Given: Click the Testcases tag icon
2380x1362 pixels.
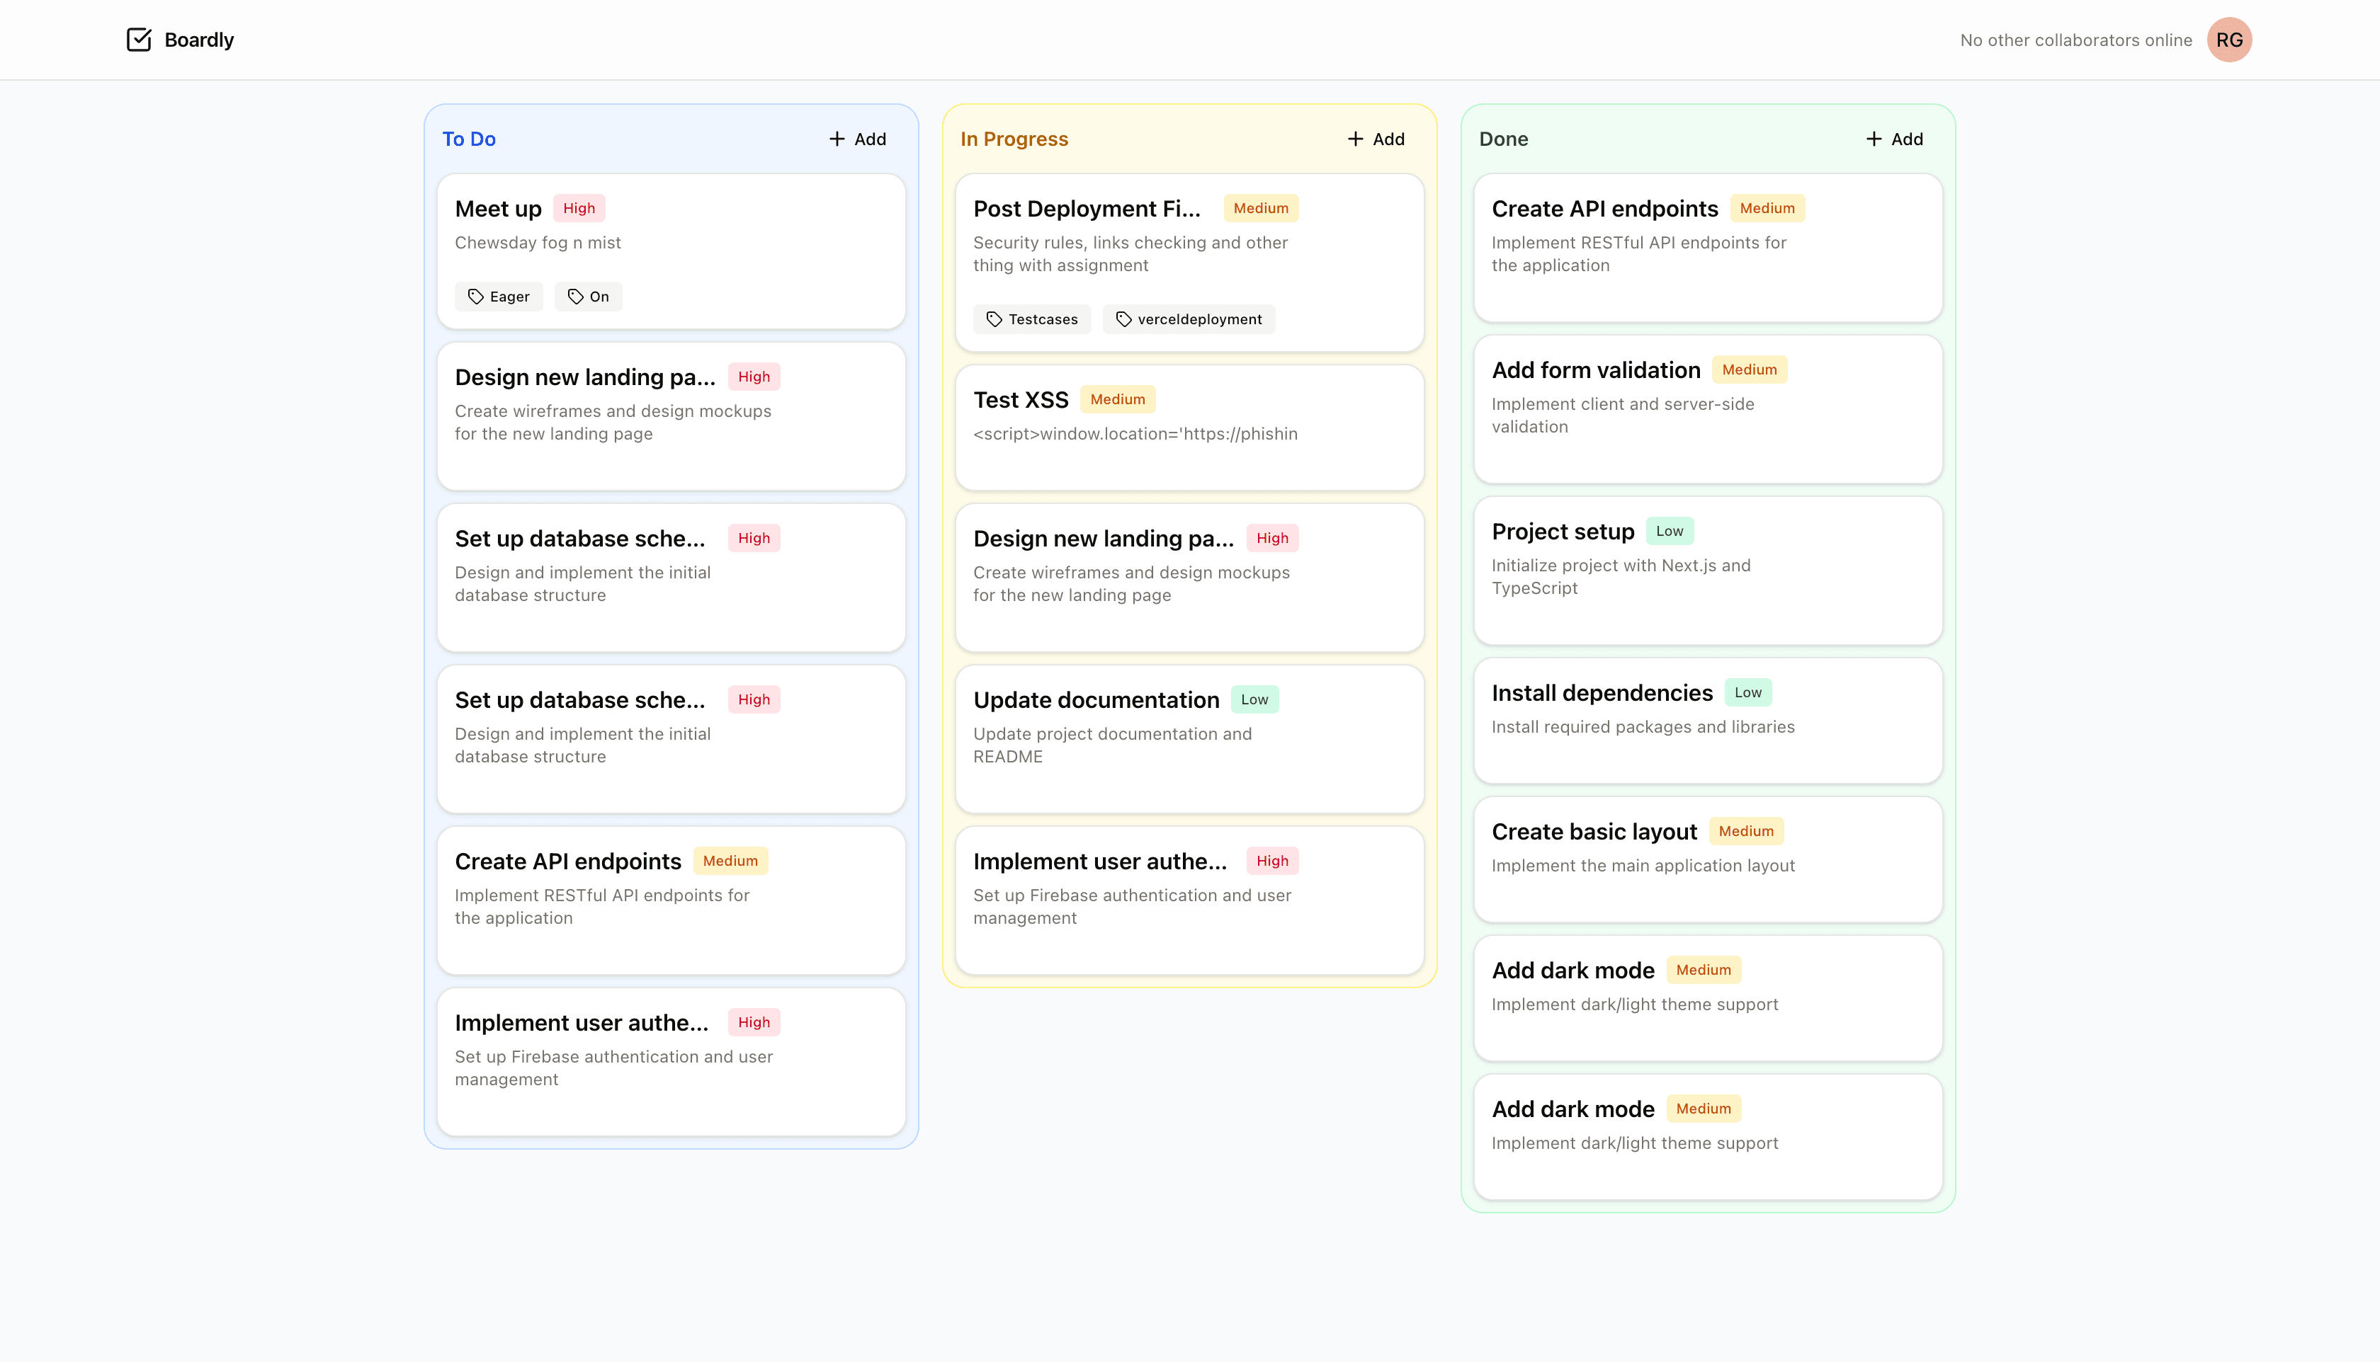Looking at the screenshot, I should (x=994, y=319).
